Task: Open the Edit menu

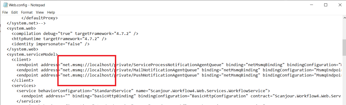Action: pyautogui.click(x=15, y=12)
